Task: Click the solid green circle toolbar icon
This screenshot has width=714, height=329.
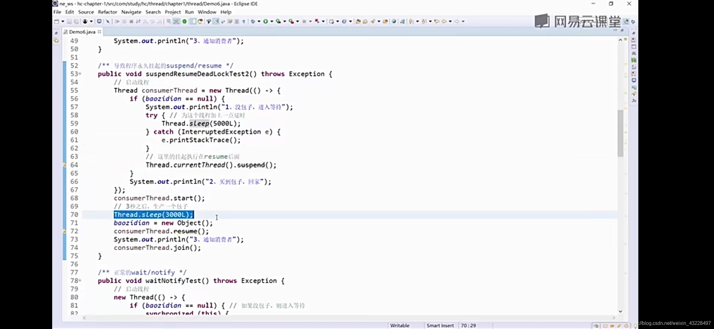Action: 184,21
